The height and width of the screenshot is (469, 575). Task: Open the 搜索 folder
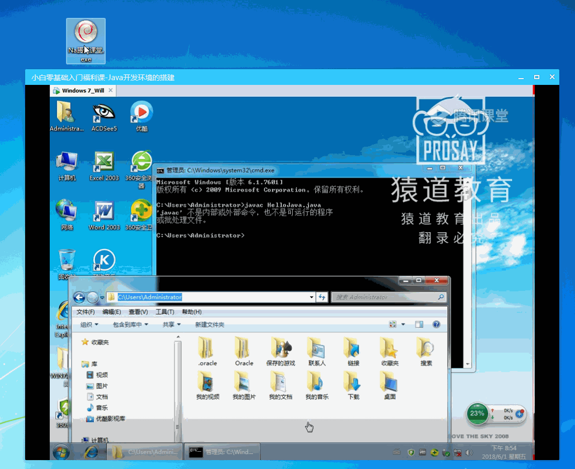[x=426, y=351]
